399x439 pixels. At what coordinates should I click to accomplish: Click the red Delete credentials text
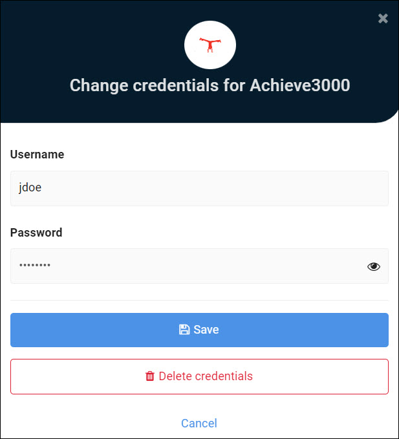[x=206, y=376]
